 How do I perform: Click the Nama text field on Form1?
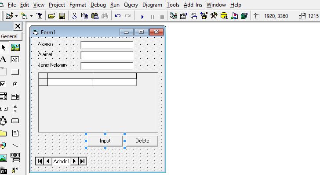(x=107, y=45)
